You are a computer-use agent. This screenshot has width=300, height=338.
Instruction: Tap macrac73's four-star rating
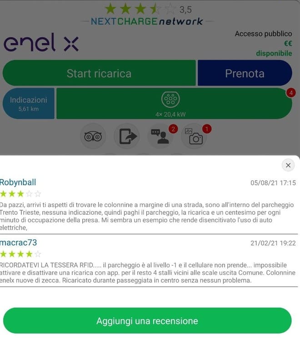pos(20,254)
